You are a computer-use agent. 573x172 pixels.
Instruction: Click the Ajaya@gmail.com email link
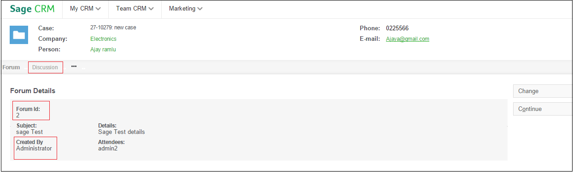coord(408,39)
